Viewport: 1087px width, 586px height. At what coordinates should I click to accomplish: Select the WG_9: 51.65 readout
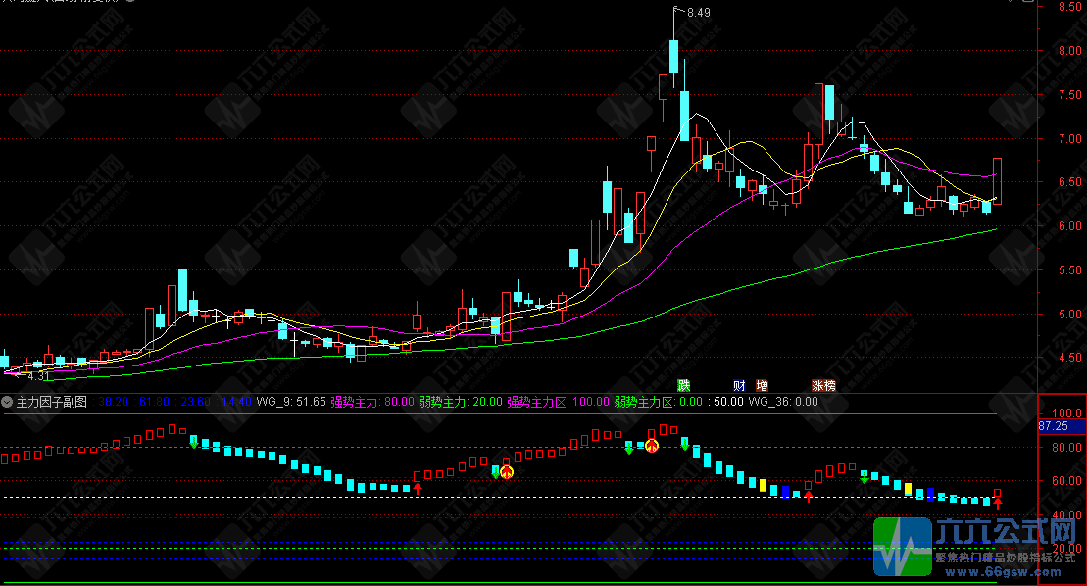(291, 402)
